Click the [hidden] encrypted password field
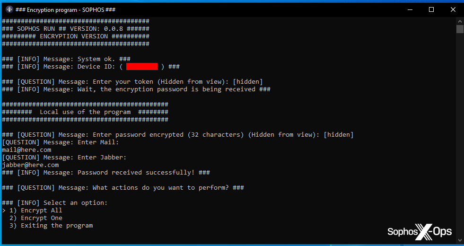Viewport: 464px width, 246px height. pos(338,135)
